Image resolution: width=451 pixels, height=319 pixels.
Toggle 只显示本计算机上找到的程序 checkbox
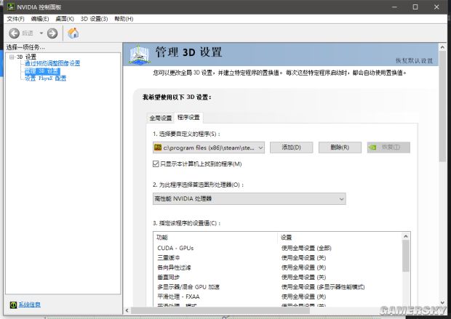(156, 163)
